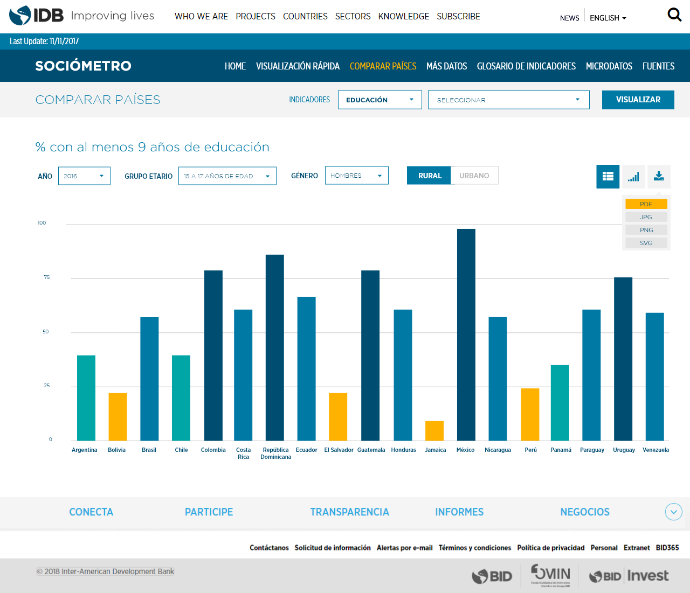Click the Argentina bar in chart
The image size is (690, 593).
[x=86, y=398]
